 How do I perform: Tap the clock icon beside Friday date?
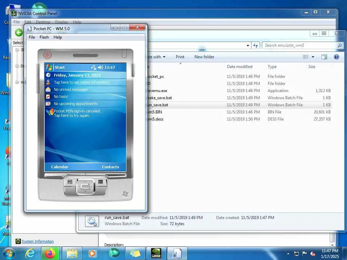[48, 75]
